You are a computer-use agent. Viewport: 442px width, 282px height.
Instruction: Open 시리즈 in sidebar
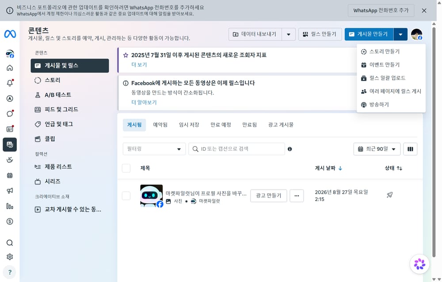pos(70,181)
